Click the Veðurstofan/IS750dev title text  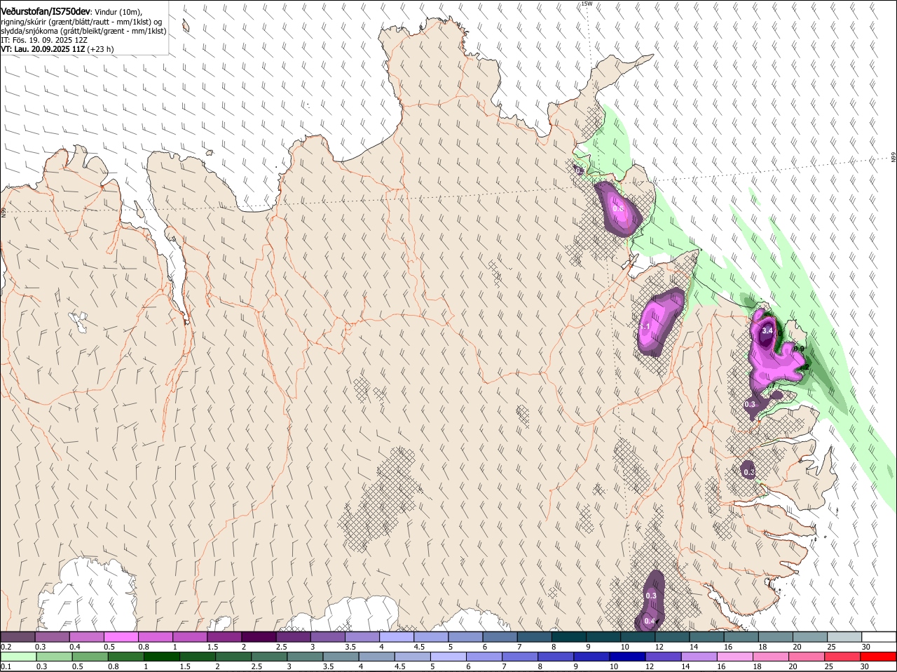[46, 12]
